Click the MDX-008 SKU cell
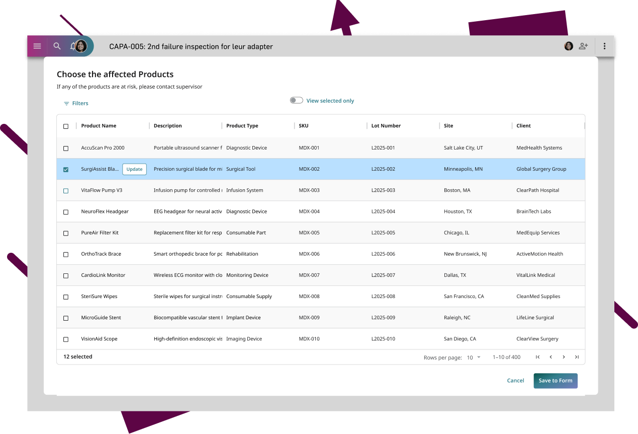Viewport: 638px width, 434px height. 309,296
